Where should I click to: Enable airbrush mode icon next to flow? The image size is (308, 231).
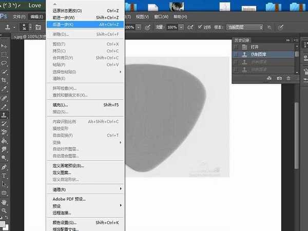click(190, 27)
